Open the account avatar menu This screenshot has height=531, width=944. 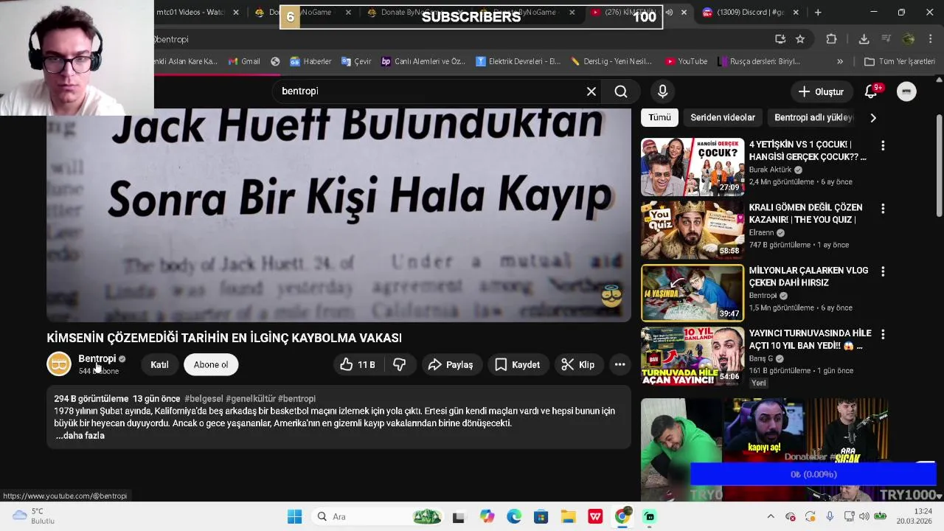click(906, 91)
